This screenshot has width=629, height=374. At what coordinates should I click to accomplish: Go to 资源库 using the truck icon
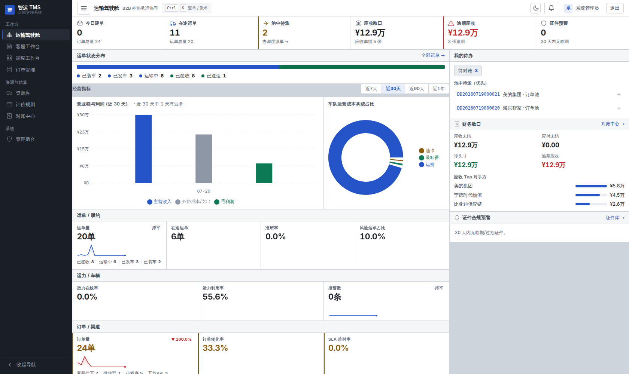coord(9,93)
